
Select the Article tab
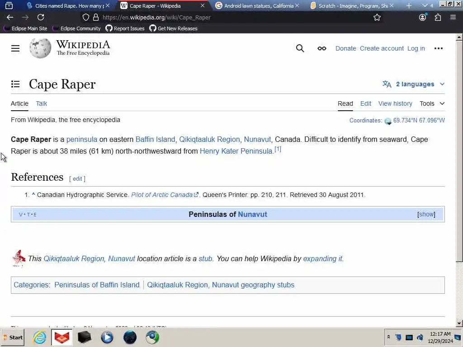19,103
